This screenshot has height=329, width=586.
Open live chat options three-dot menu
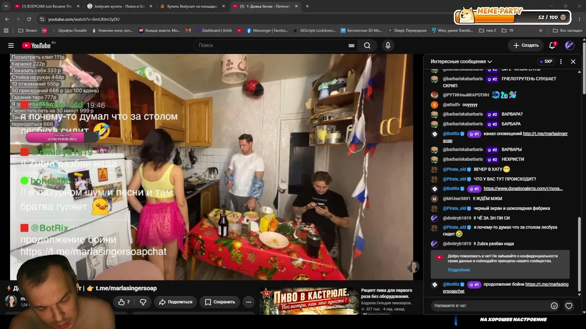coord(561,61)
